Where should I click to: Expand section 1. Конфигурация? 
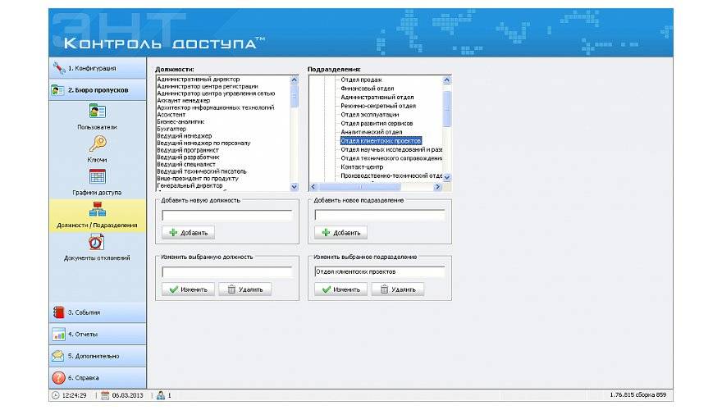tap(97, 68)
